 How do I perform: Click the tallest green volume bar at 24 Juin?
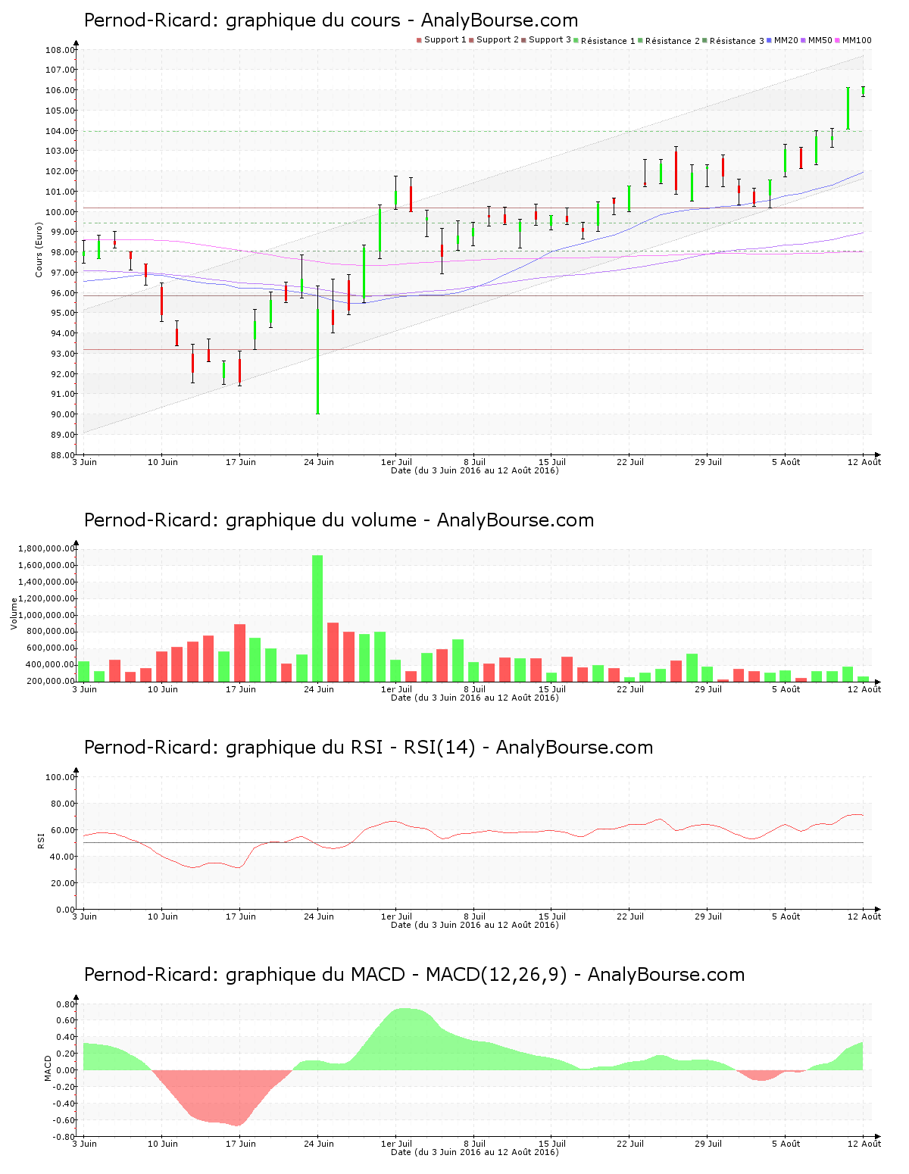(317, 618)
